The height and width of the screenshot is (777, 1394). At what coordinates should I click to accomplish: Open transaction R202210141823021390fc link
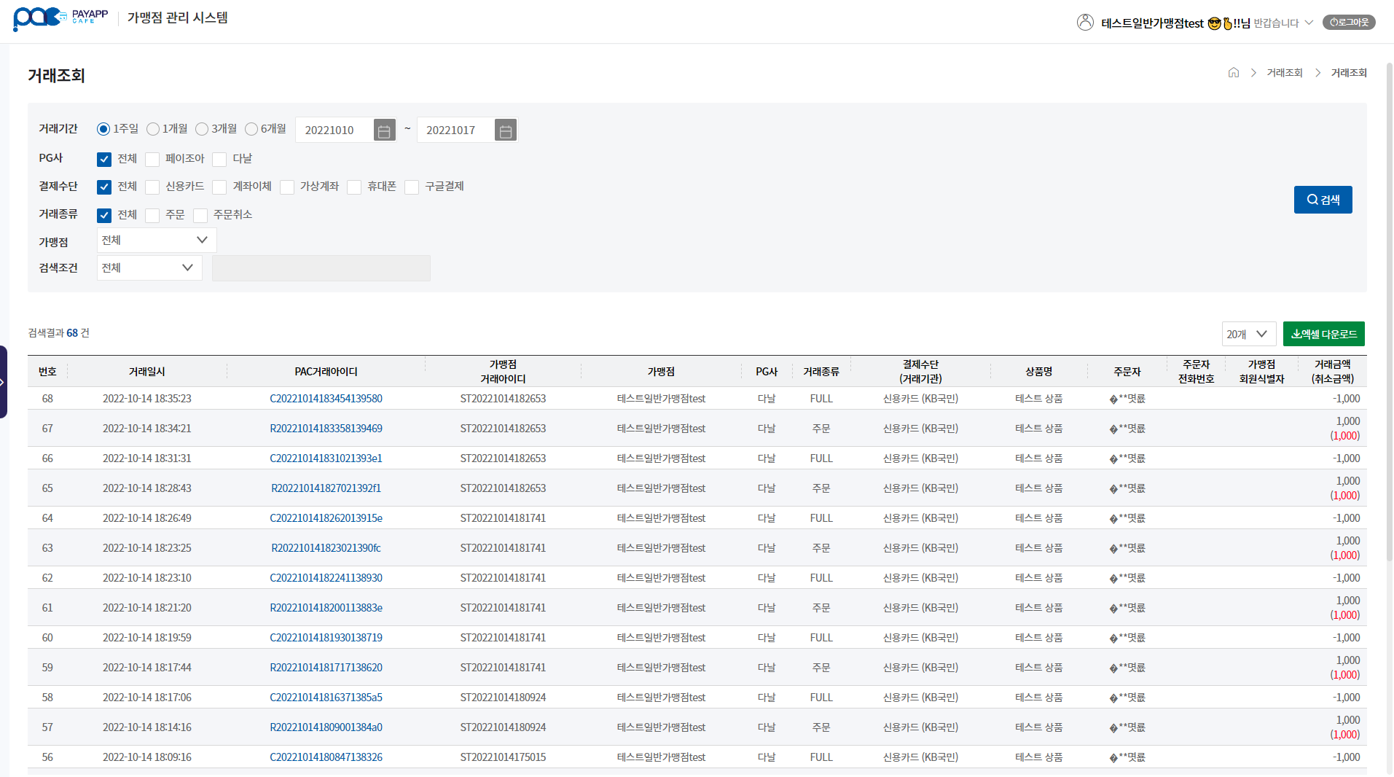coord(326,548)
